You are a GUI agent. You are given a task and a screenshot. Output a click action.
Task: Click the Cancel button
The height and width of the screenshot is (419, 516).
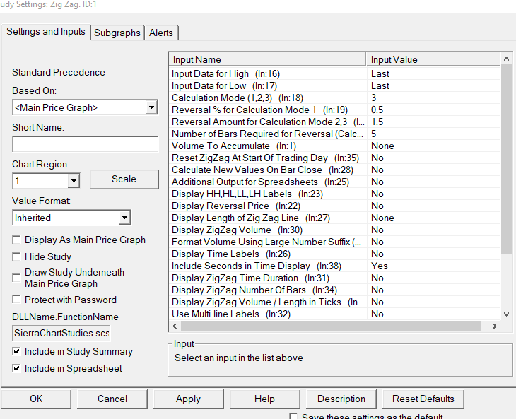click(112, 399)
